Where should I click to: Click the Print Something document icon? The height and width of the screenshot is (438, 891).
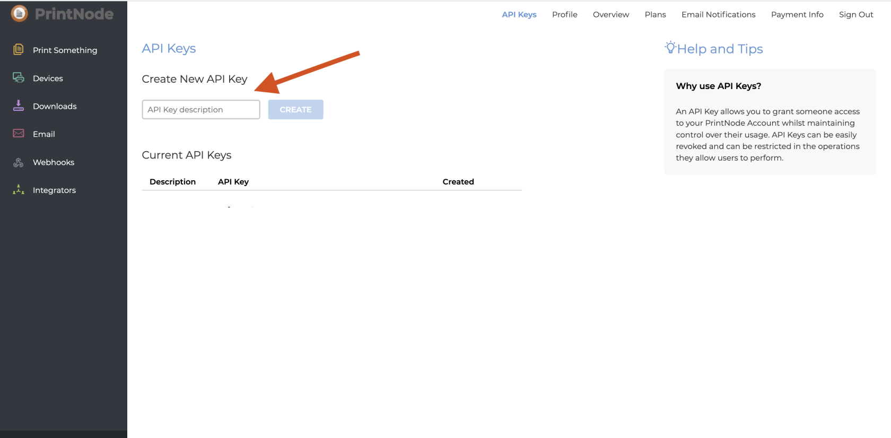point(19,49)
